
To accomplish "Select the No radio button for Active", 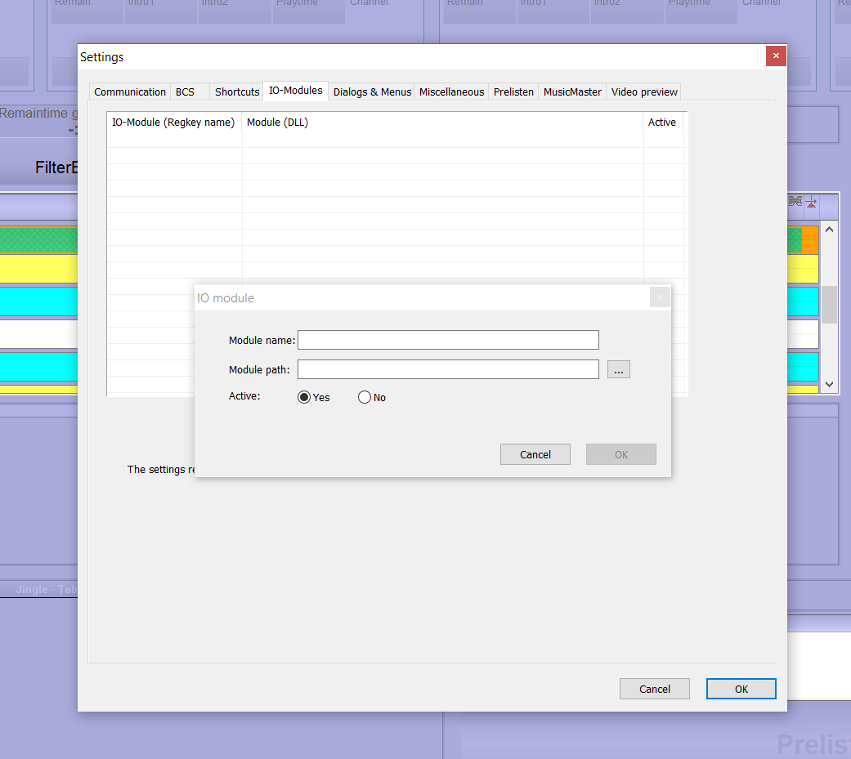I will pyautogui.click(x=365, y=397).
